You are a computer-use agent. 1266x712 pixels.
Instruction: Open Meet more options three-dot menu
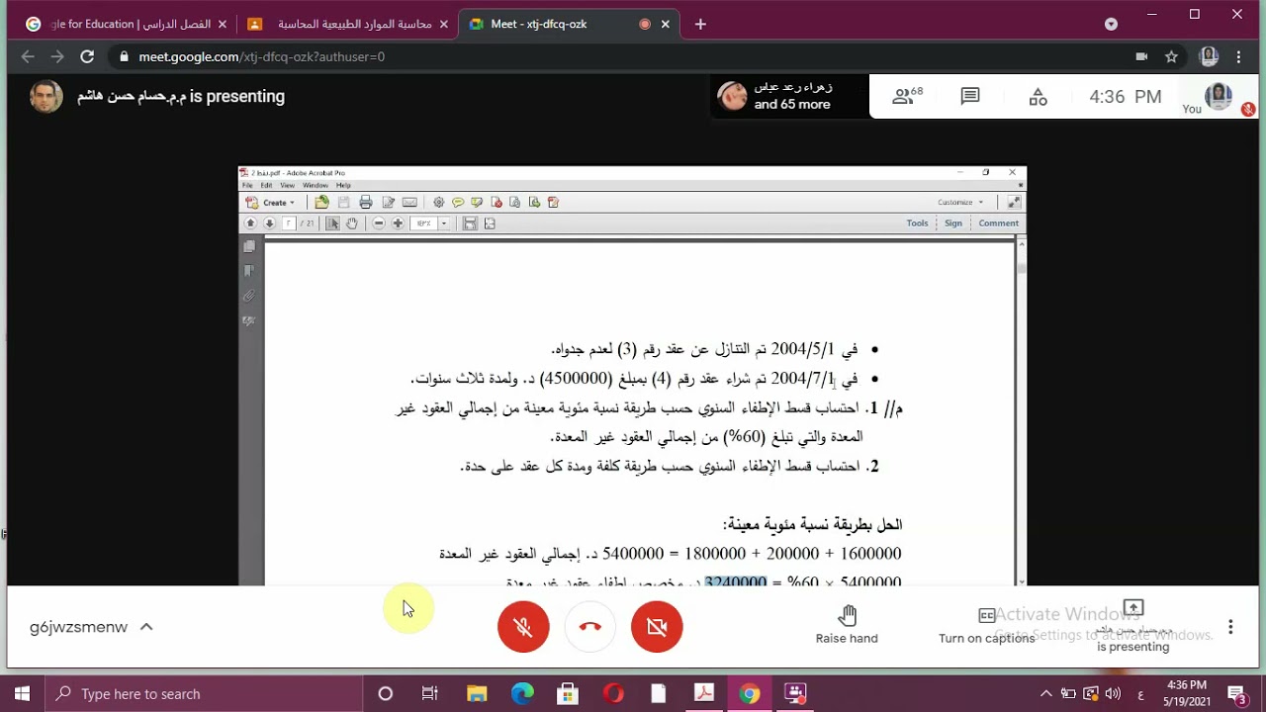tap(1230, 627)
